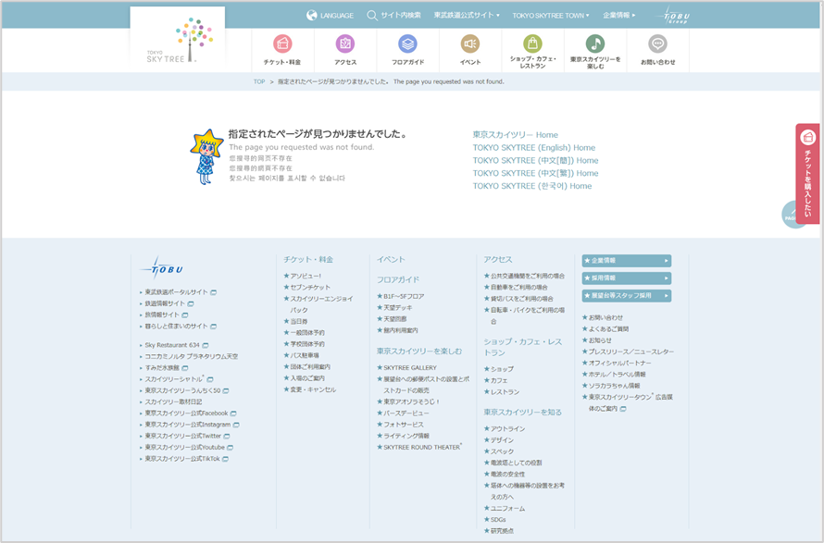Viewport: 824px width, 543px height.
Task: Expand 企業情報 header menu
Action: point(619,15)
